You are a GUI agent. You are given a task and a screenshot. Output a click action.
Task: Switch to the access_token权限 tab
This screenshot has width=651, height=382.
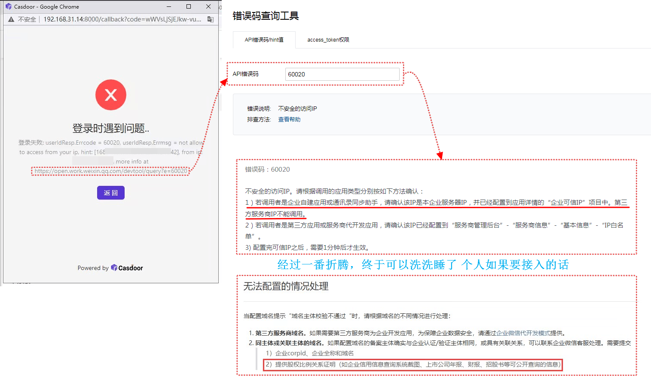tap(328, 39)
